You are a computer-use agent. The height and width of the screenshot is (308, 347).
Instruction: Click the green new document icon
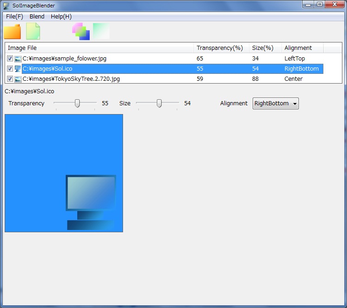pyautogui.click(x=33, y=31)
